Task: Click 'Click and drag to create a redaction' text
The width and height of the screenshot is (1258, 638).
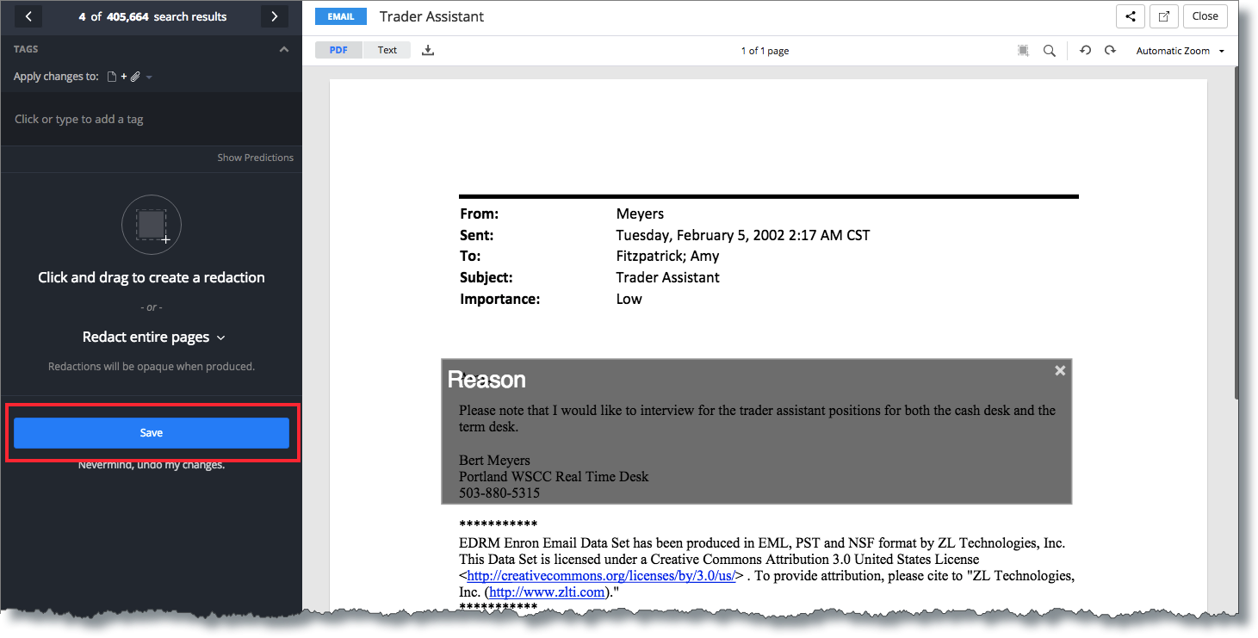Action: point(152,277)
